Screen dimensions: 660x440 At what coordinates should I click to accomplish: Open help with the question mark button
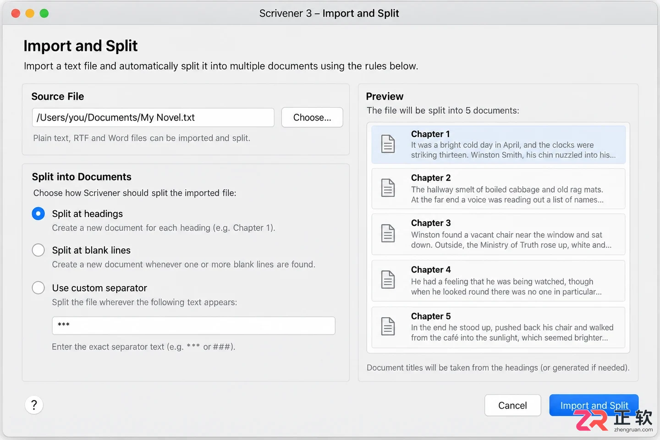click(34, 405)
